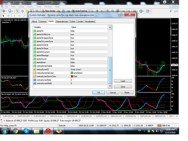Click the periods clock icon

(x=141, y=11)
